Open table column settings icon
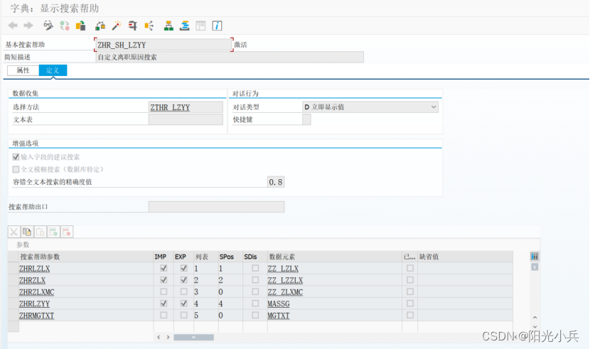590x349 pixels. click(535, 257)
